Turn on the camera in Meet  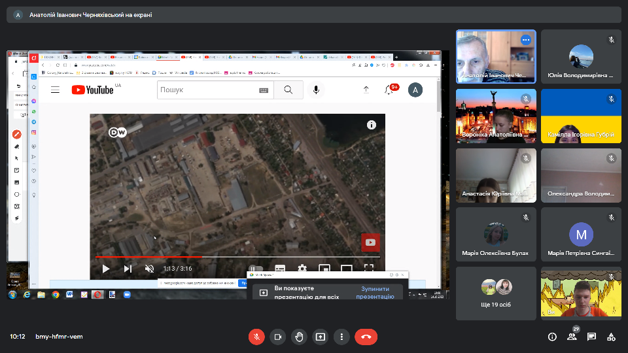click(278, 337)
